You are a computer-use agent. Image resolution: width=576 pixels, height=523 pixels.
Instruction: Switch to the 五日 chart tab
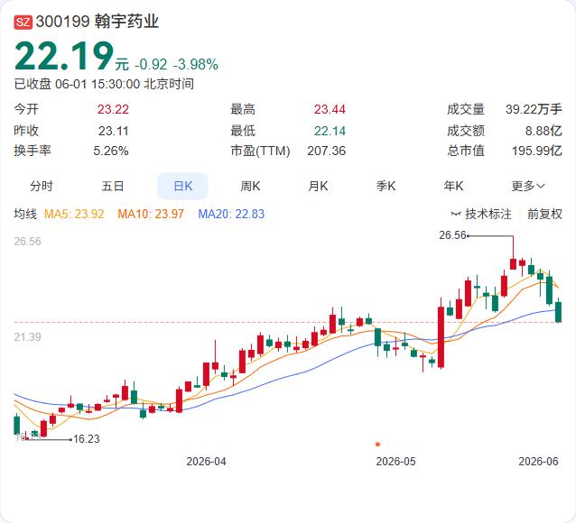(113, 186)
